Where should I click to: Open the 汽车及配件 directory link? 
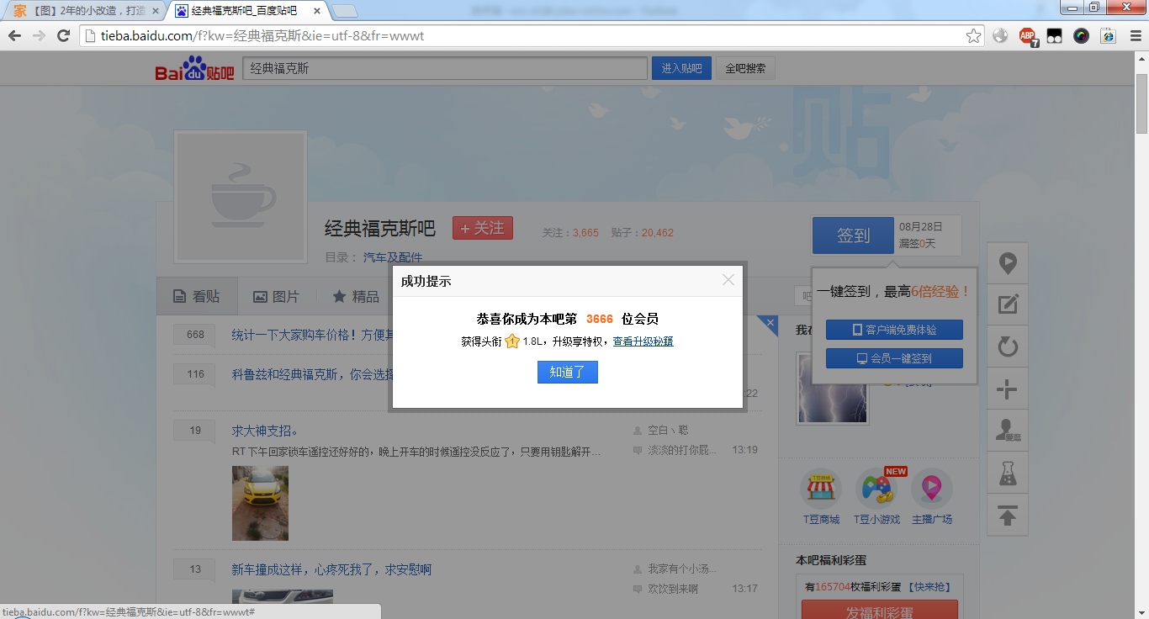(393, 257)
